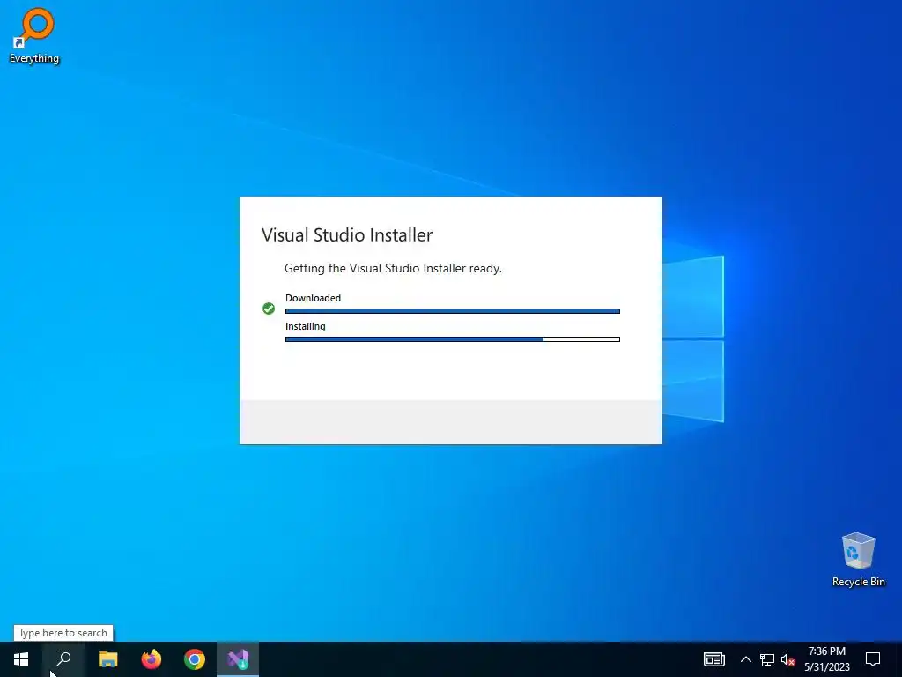
Task: Click the green Downloaded checkmark icon
Action: pos(269,309)
